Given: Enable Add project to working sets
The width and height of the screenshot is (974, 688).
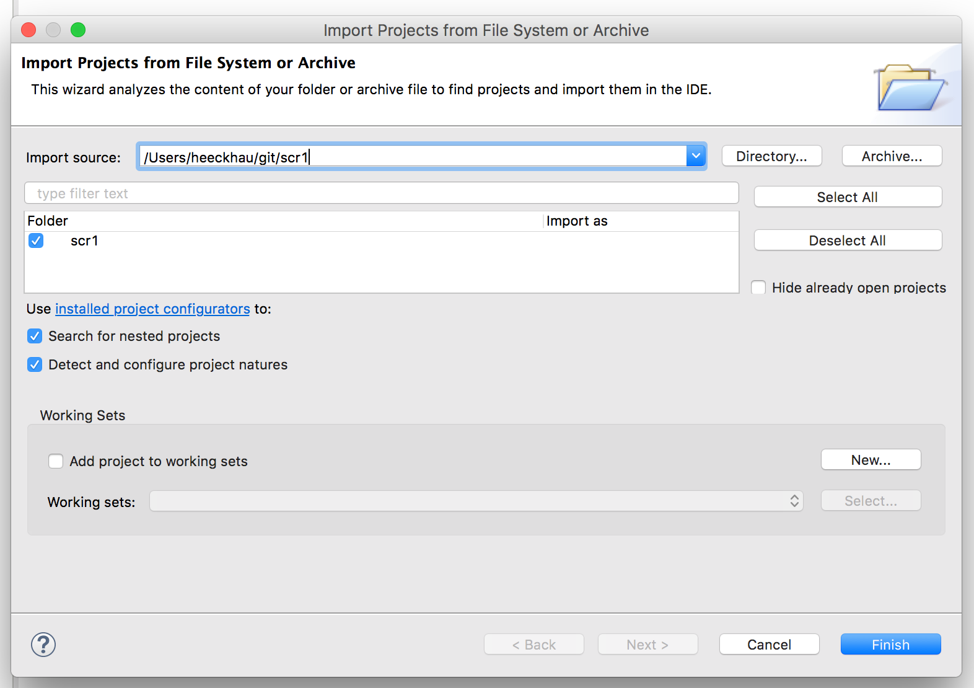Looking at the screenshot, I should (x=56, y=461).
